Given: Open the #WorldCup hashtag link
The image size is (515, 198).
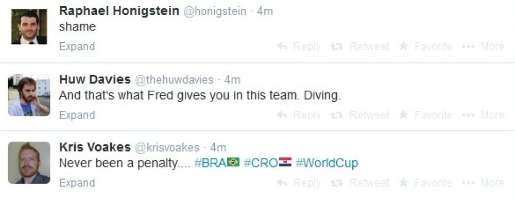Looking at the screenshot, I should point(327,163).
